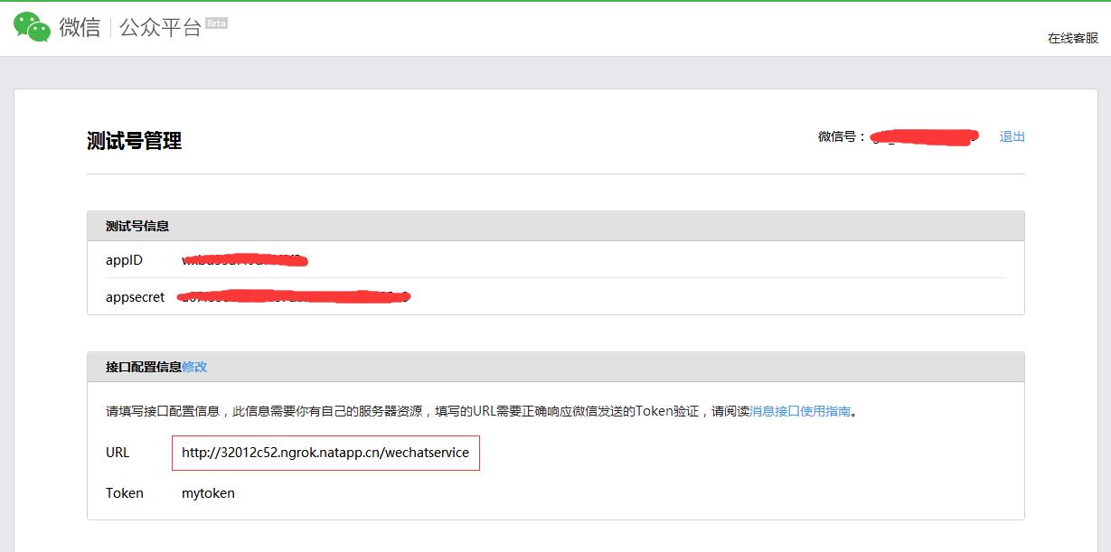Click the appsecret label
Image resolution: width=1111 pixels, height=552 pixels.
tap(136, 297)
